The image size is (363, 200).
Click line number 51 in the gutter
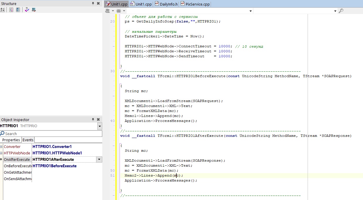click(x=113, y=175)
